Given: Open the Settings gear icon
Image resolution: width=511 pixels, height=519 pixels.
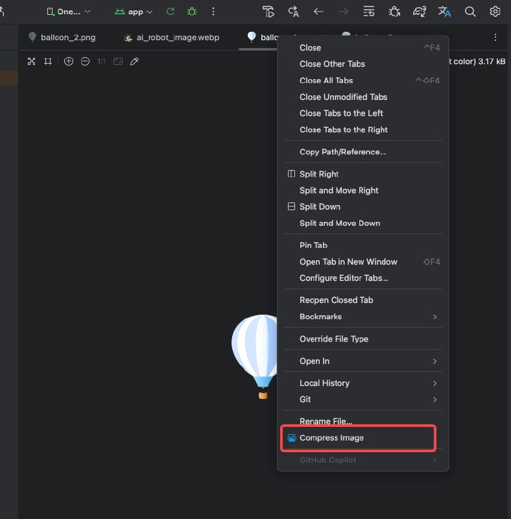Looking at the screenshot, I should click(x=495, y=12).
